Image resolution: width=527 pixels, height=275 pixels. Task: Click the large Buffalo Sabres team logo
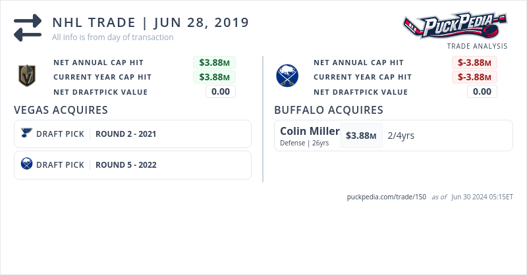(287, 76)
